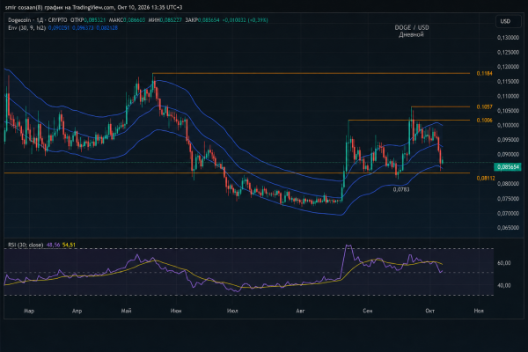Click the TradingView.com chart caption header

93,7
